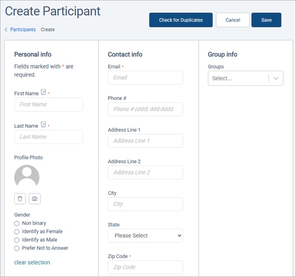Open the State dropdown

(x=145, y=236)
